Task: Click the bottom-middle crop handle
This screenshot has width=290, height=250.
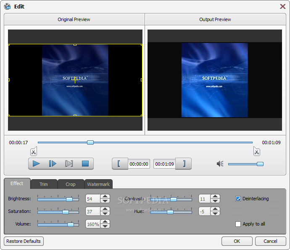Action: click(75, 116)
